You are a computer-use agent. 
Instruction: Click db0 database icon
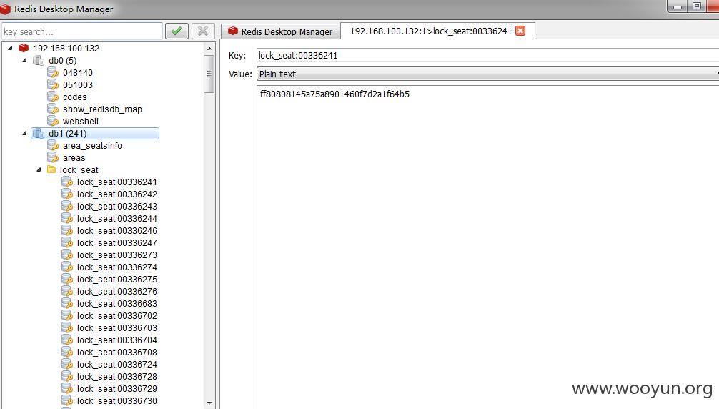click(39, 61)
